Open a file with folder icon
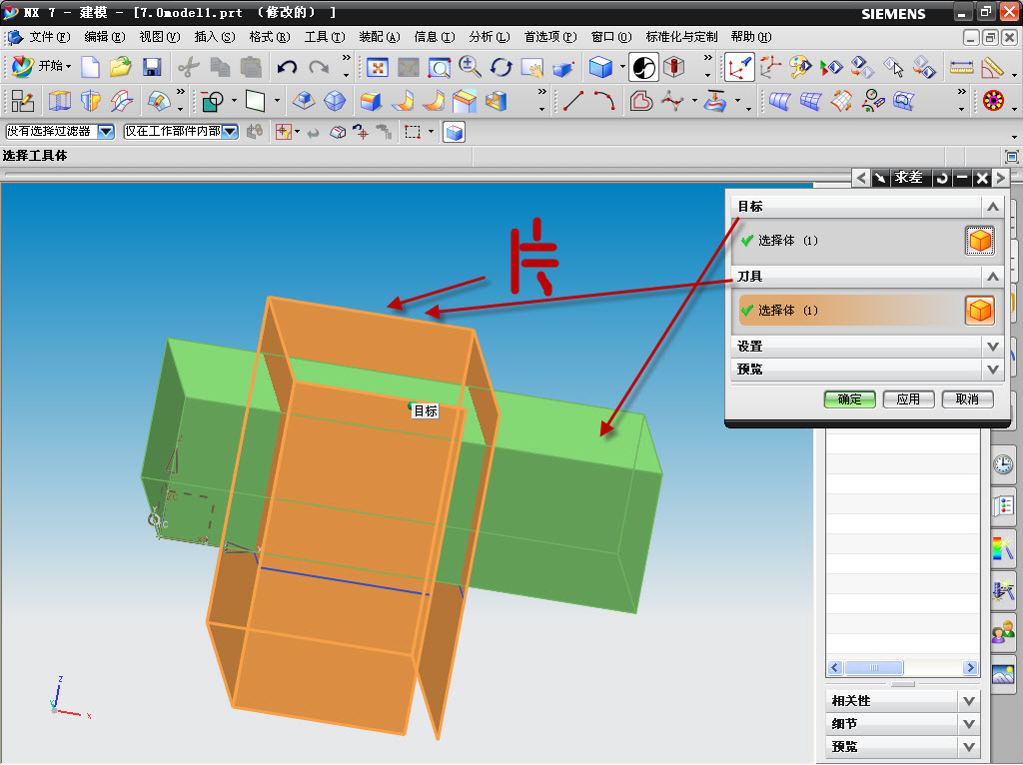Image resolution: width=1023 pixels, height=765 pixels. 120,67
